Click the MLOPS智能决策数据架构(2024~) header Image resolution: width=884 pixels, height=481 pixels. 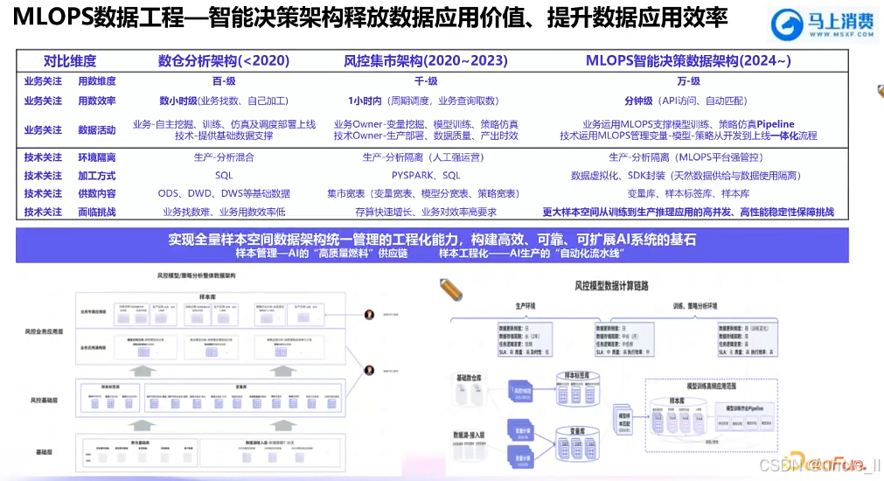coord(688,61)
